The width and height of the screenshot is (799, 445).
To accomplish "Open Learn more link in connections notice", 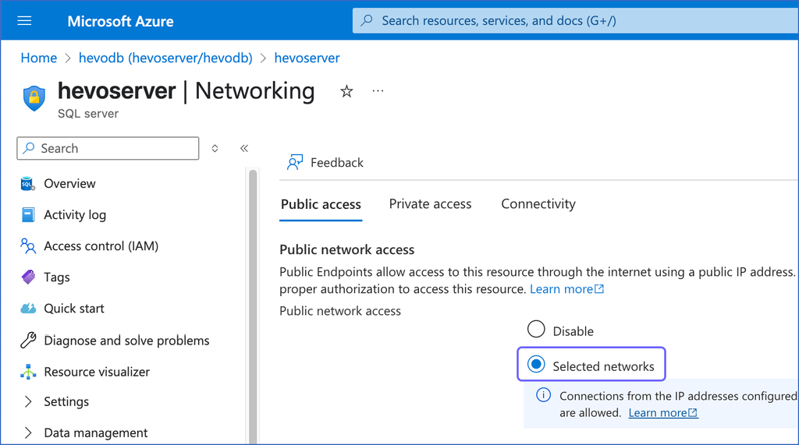I will point(663,413).
